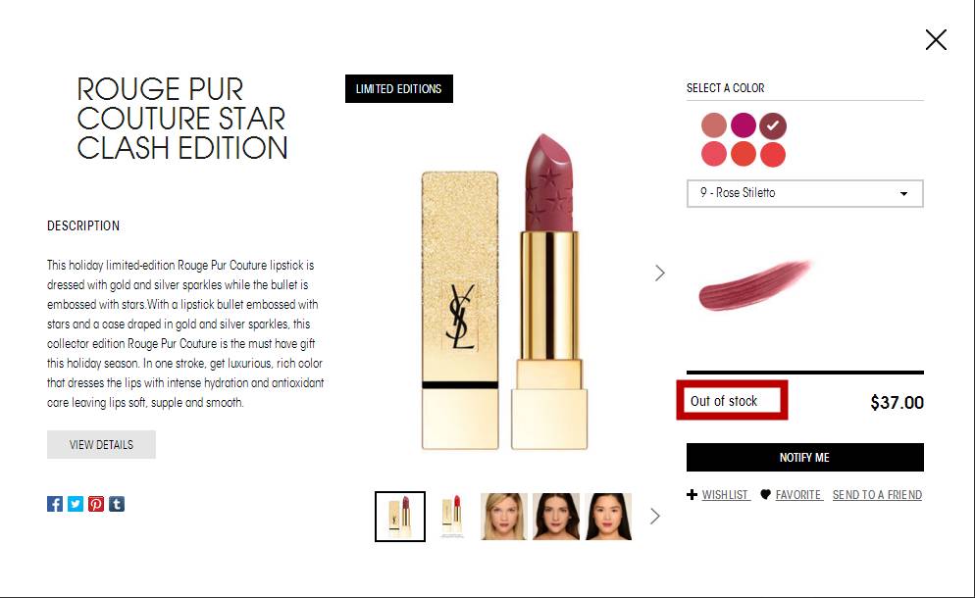Click the heart Favorite icon
The height and width of the screenshot is (598, 975).
765,495
